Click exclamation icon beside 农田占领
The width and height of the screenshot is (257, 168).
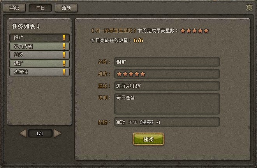(x=64, y=46)
